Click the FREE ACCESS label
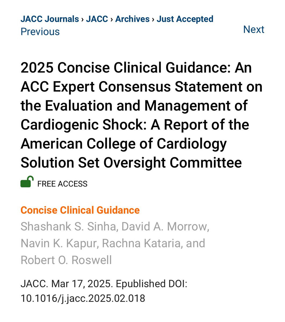The width and height of the screenshot is (285, 322). pyautogui.click(x=62, y=184)
